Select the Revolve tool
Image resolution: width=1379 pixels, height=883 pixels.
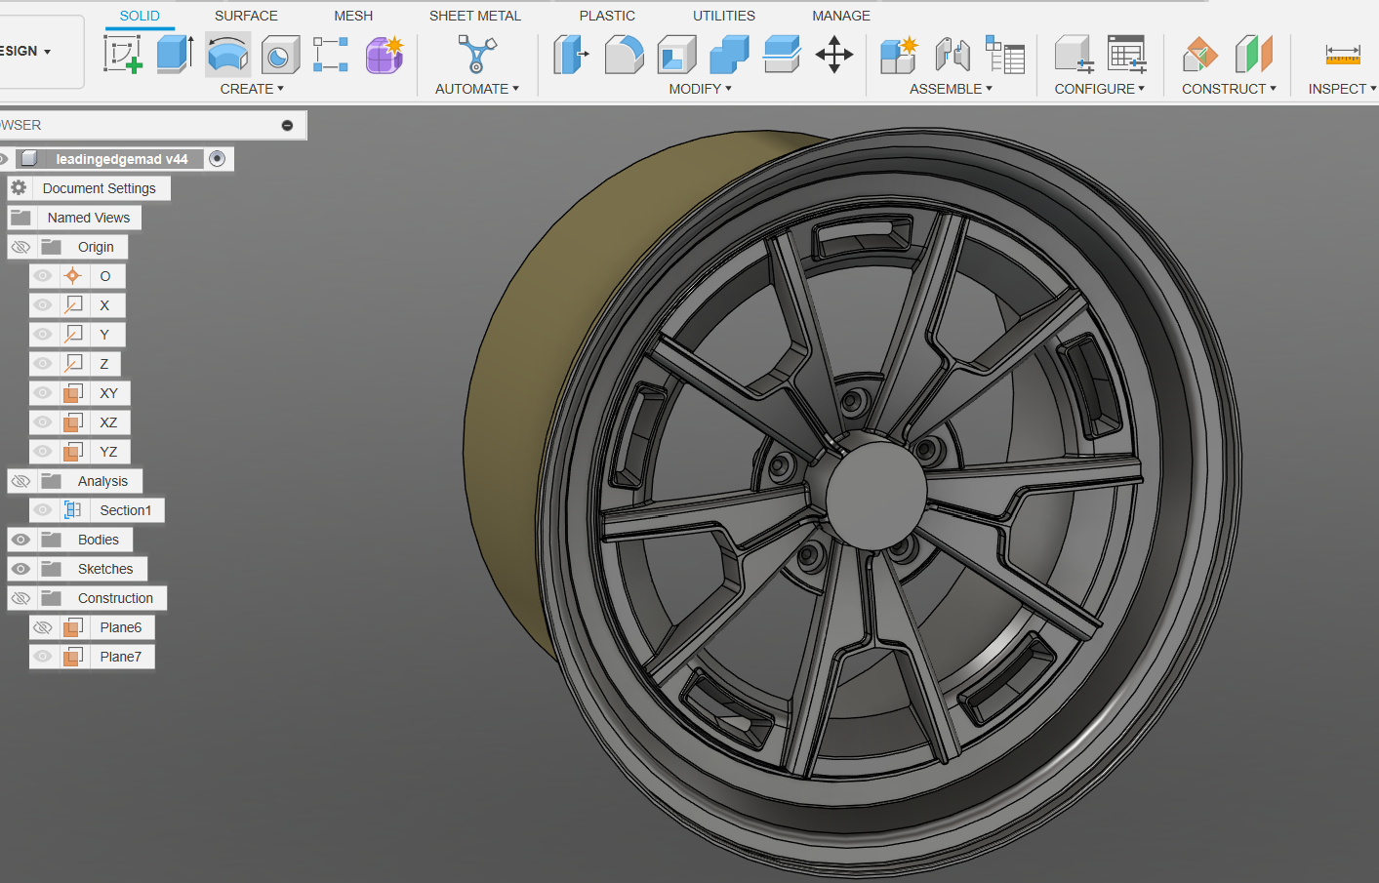227,55
